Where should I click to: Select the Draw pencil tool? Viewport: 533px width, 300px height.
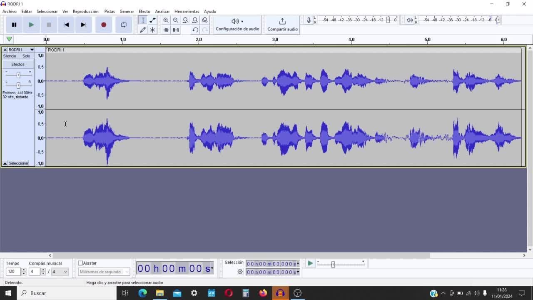[x=143, y=30]
